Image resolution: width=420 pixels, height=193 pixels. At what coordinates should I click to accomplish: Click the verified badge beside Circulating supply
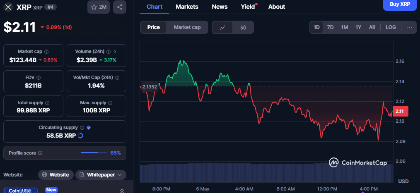coord(89,128)
